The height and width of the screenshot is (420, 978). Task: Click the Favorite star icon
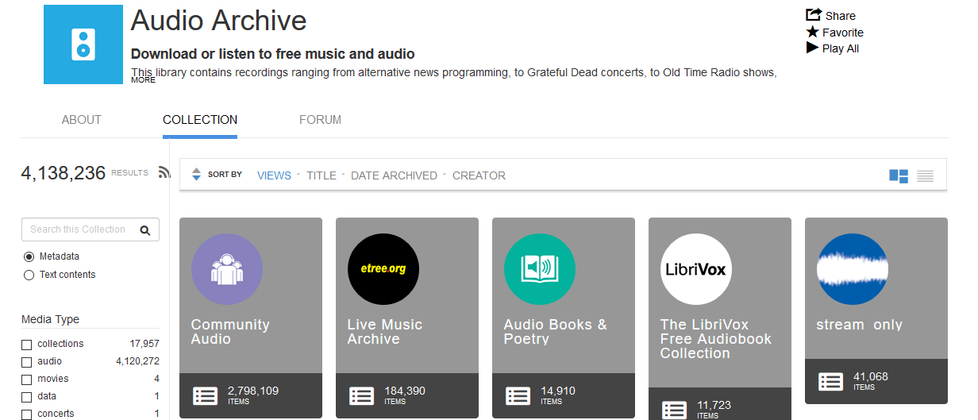point(813,32)
